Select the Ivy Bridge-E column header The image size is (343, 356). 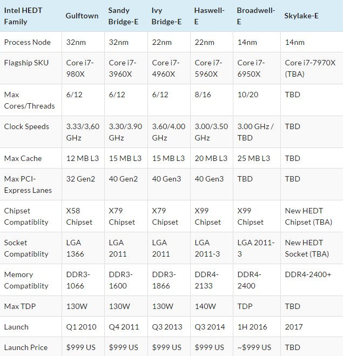(166, 16)
